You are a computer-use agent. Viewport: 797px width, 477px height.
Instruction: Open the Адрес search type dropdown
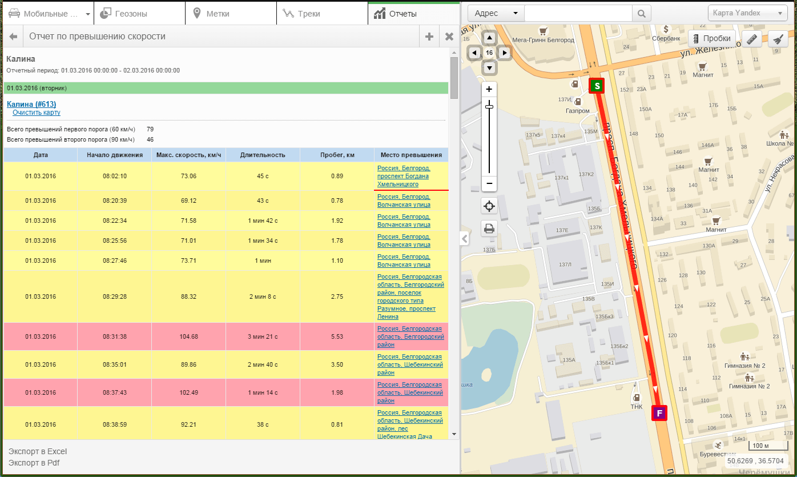pyautogui.click(x=496, y=13)
